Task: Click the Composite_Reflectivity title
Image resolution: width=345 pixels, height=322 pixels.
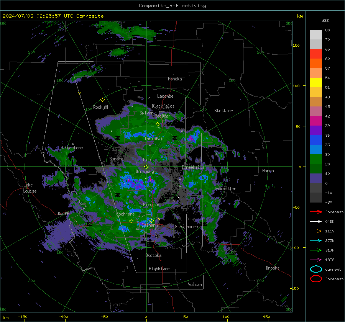Action: tap(172, 6)
